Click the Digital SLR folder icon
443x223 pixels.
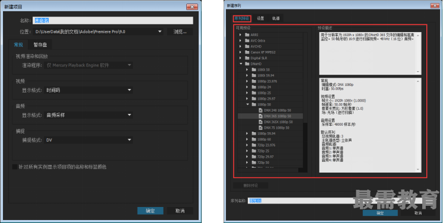pos(247,58)
